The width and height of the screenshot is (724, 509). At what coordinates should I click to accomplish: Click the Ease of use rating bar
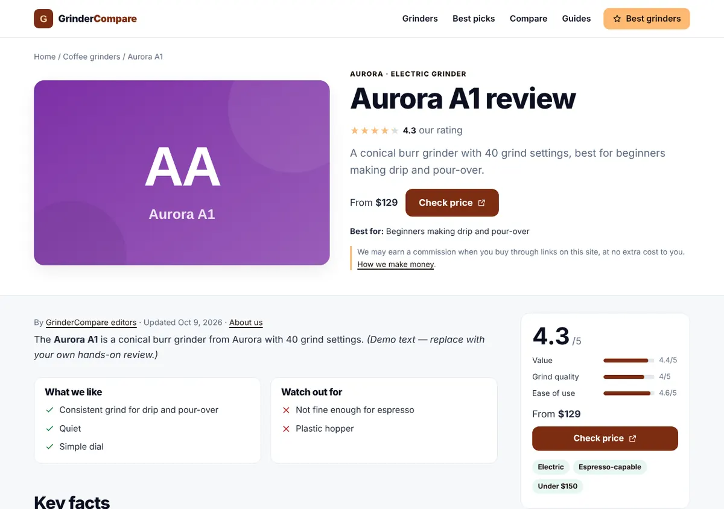(629, 393)
